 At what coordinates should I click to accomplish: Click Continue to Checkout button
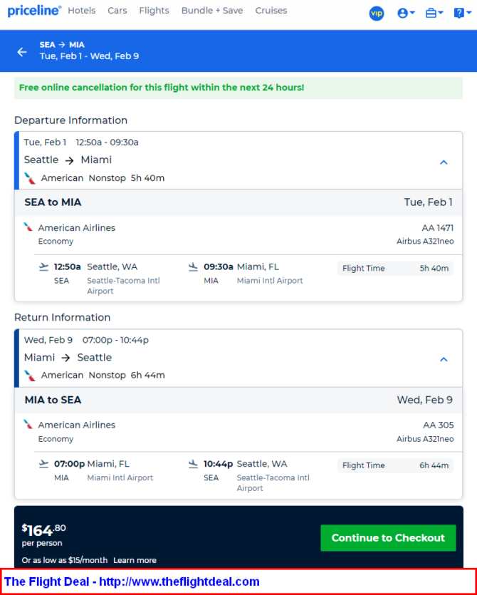[x=388, y=538]
